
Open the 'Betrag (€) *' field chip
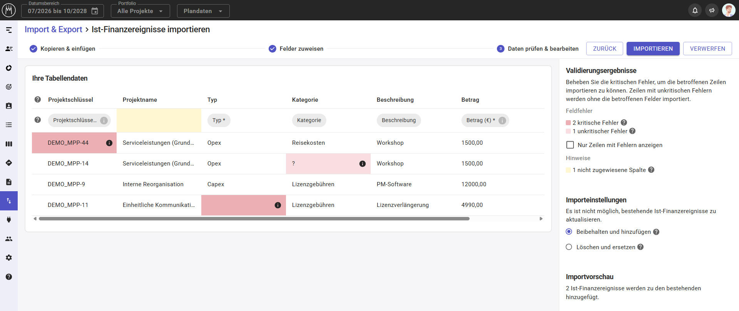tap(485, 120)
